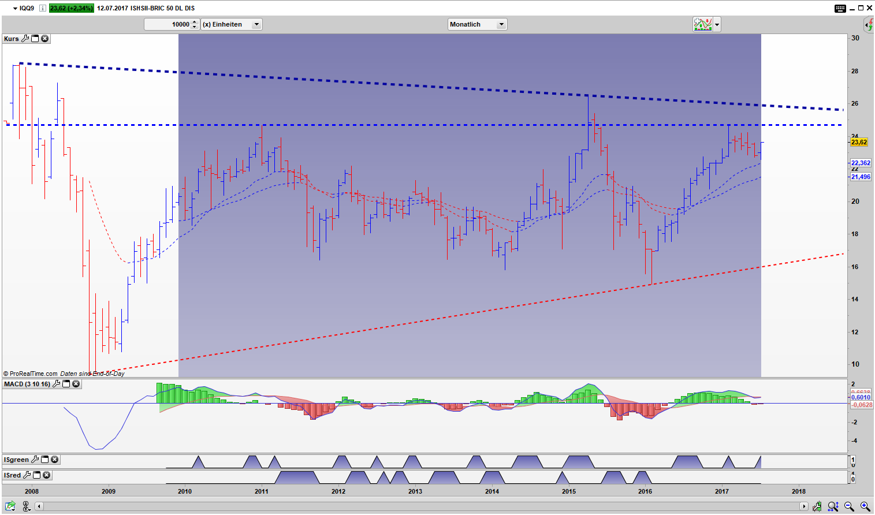The image size is (875, 515).
Task: Remove the MACD indicator panel
Action: tap(76, 384)
